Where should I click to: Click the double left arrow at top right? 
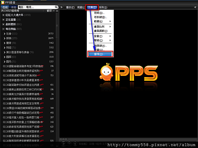coord(195,7)
